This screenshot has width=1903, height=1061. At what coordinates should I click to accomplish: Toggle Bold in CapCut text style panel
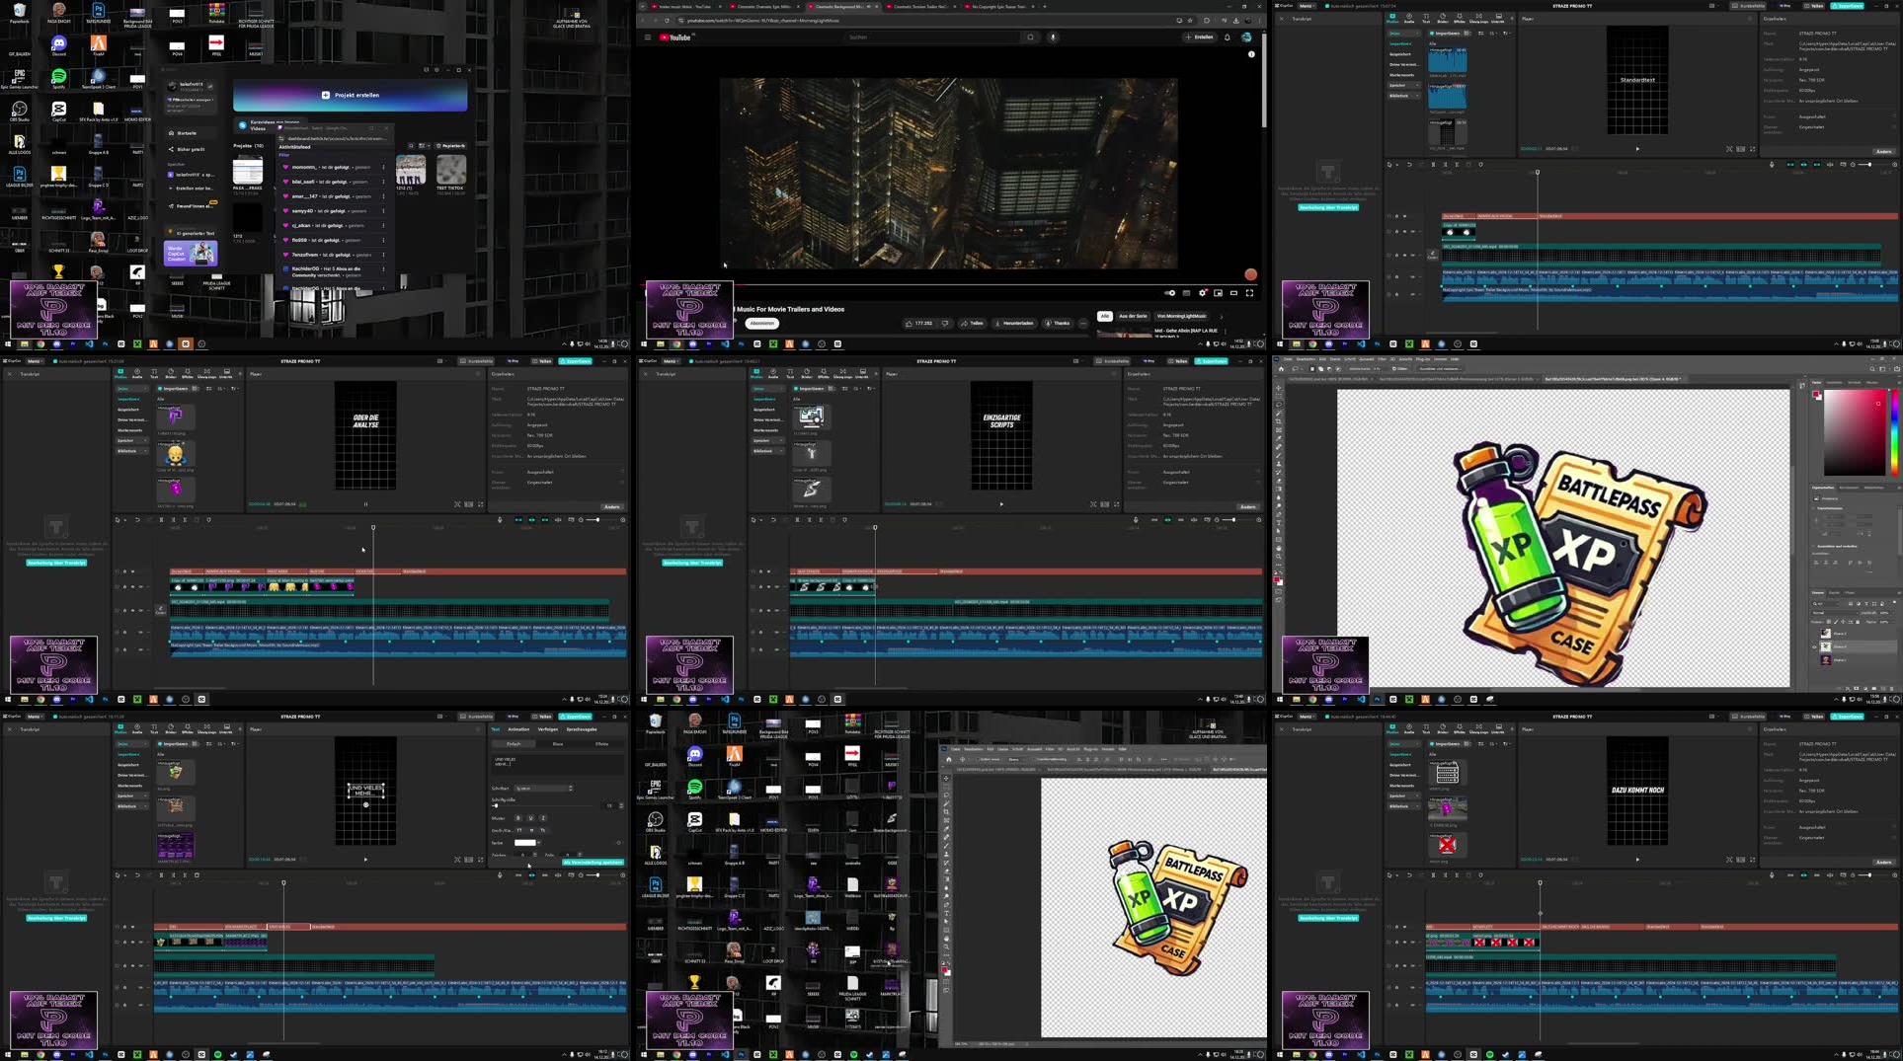(518, 818)
